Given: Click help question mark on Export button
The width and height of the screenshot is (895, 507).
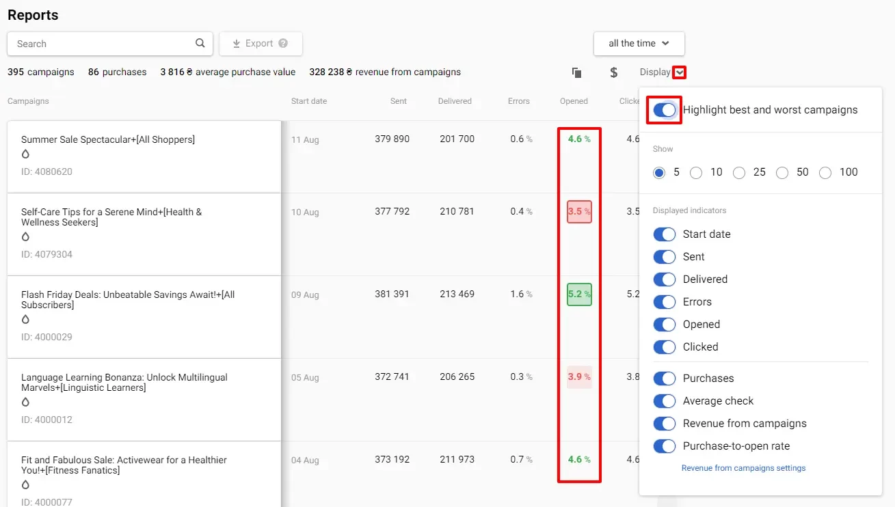Looking at the screenshot, I should pos(283,43).
